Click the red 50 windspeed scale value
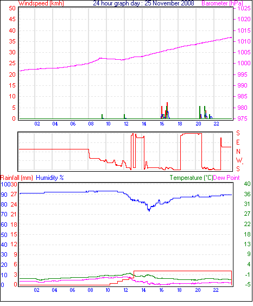253x306 pixels. [12, 8]
